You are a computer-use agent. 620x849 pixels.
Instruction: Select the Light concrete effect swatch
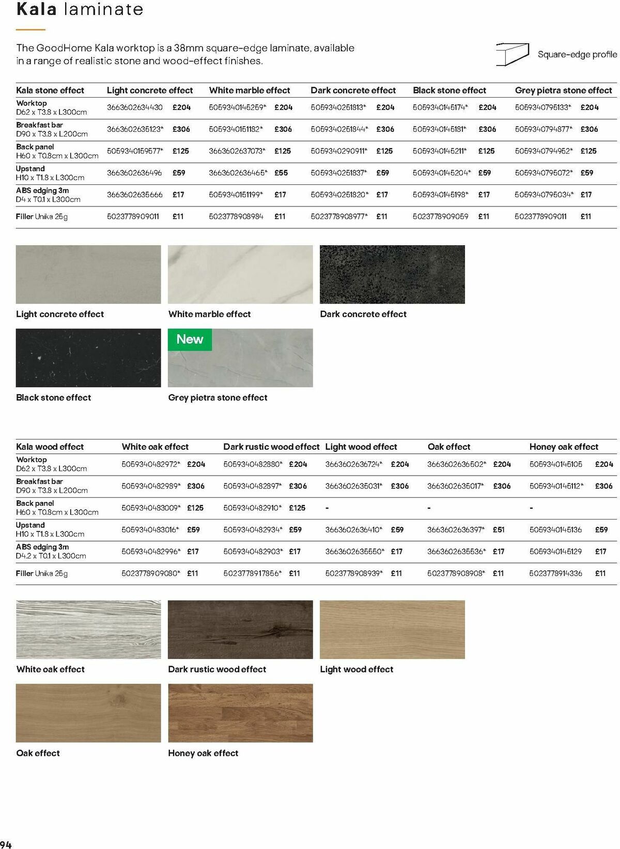88,274
